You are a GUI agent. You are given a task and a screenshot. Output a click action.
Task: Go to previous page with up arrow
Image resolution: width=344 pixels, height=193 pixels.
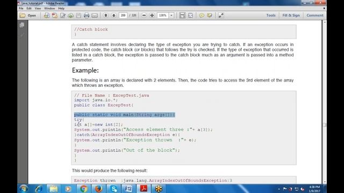(x=106, y=16)
